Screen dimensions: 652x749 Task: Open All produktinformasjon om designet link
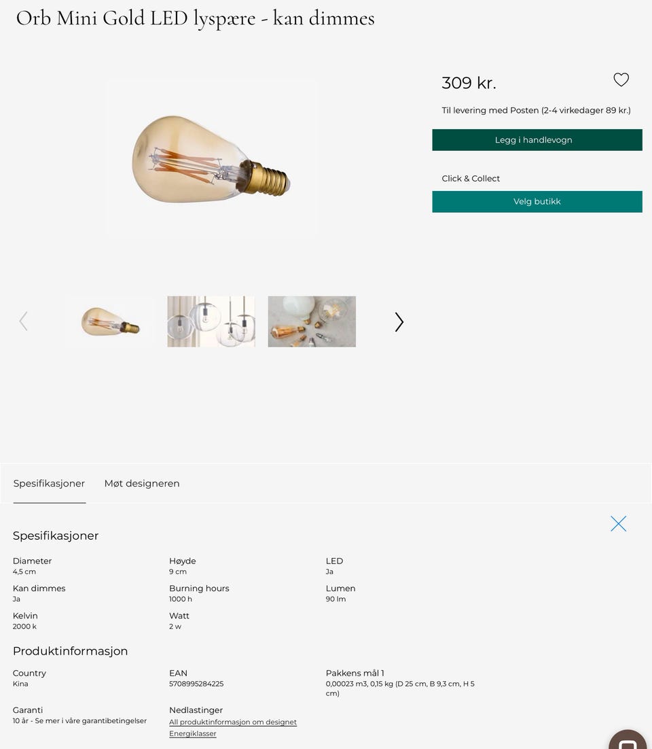pos(233,722)
